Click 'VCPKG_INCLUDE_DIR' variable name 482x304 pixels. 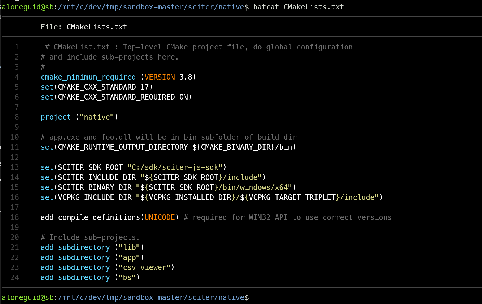pyautogui.click(x=95, y=197)
